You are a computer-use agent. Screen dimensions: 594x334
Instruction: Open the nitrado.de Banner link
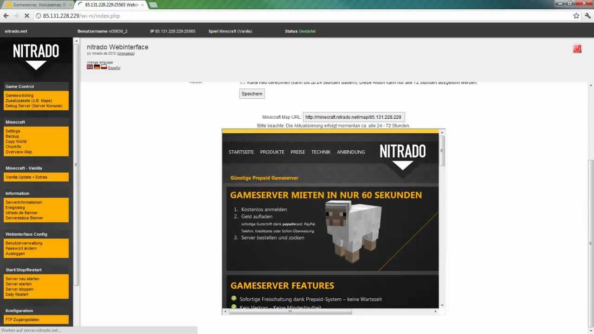(x=22, y=212)
